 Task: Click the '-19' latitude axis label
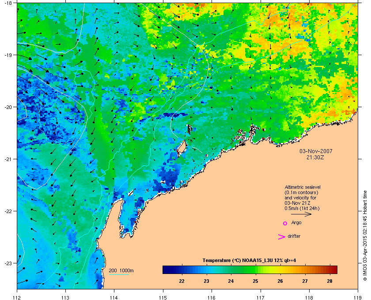coord(8,55)
